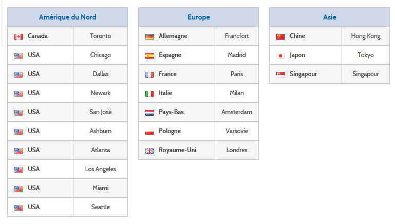Viewport: 395px width, 224px height.
Task: Click the Italian flag next to Italie
Action: [x=149, y=94]
